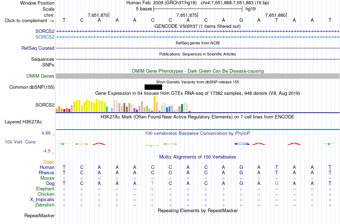This screenshot has height=224, width=340.
Task: Click the Human species label in Multiz
Action: pyautogui.click(x=47, y=167)
